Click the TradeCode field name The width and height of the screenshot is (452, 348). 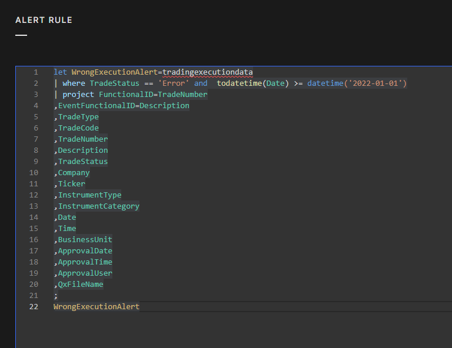click(78, 128)
